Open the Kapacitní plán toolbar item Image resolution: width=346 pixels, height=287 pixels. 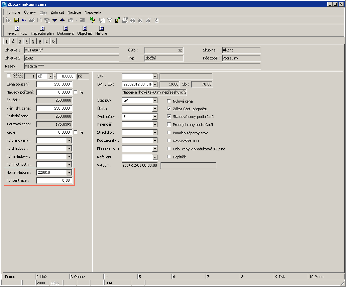click(x=42, y=30)
